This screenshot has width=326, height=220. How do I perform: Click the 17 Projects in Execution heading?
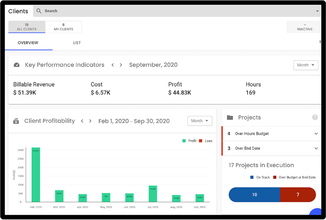pyautogui.click(x=261, y=165)
